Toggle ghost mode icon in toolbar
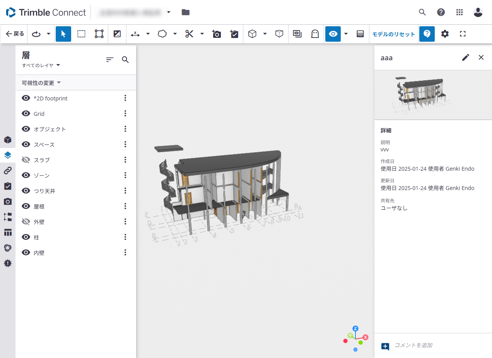The height and width of the screenshot is (358, 492). [x=315, y=34]
